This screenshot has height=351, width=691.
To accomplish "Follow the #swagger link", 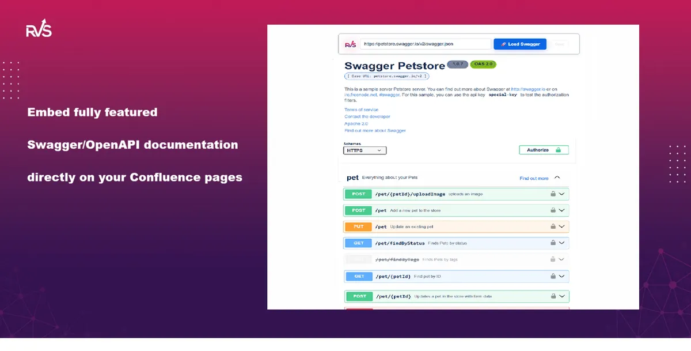I will [388, 95].
